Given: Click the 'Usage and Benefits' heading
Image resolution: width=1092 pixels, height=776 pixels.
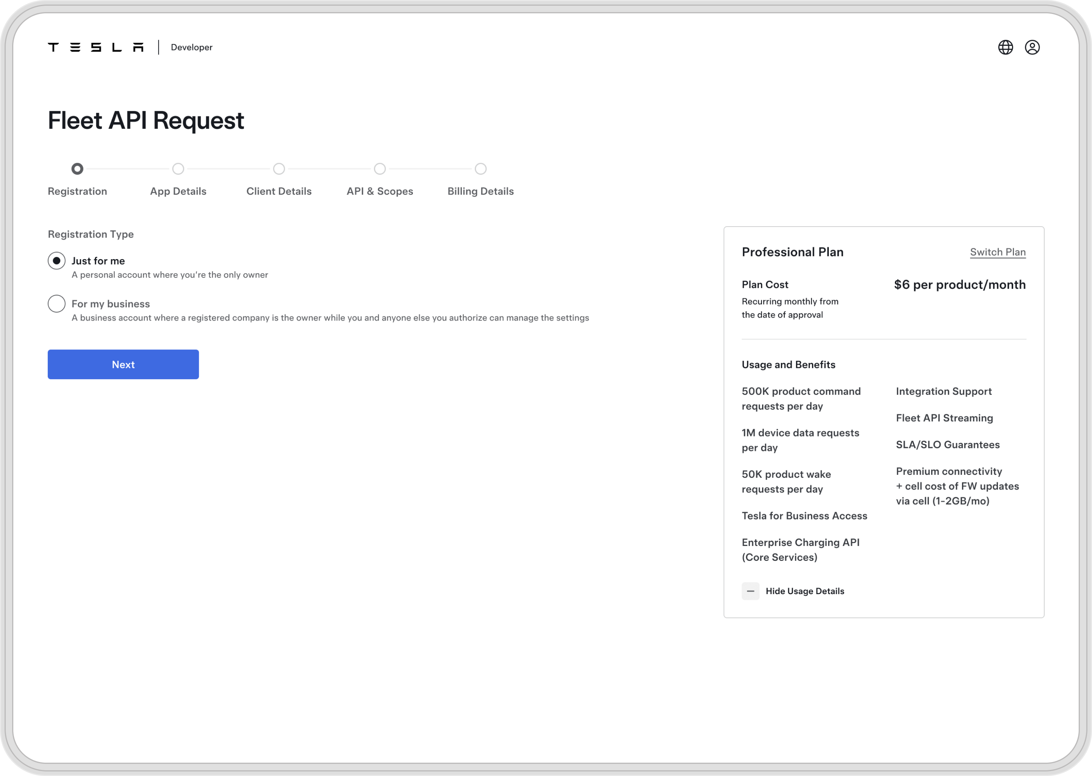Looking at the screenshot, I should pyautogui.click(x=789, y=365).
